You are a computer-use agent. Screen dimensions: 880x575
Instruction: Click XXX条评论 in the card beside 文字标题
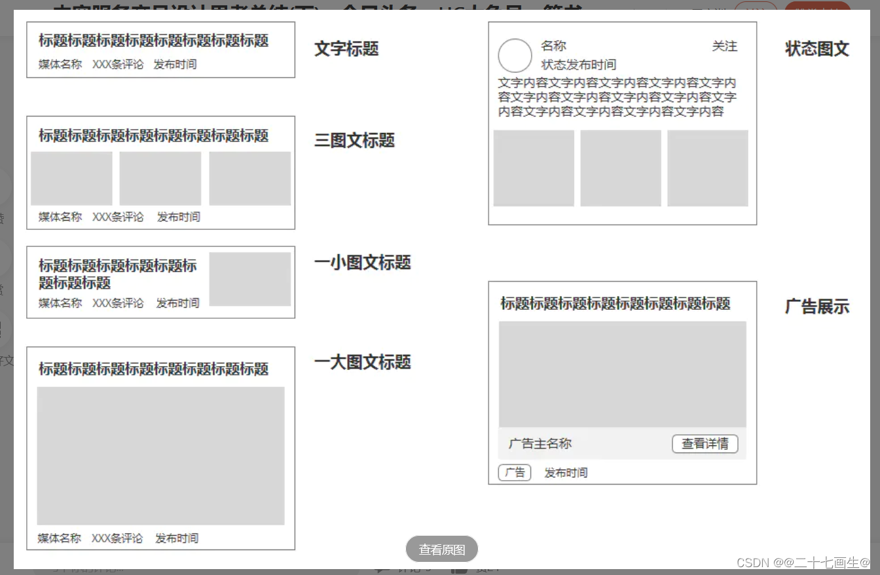(x=118, y=64)
